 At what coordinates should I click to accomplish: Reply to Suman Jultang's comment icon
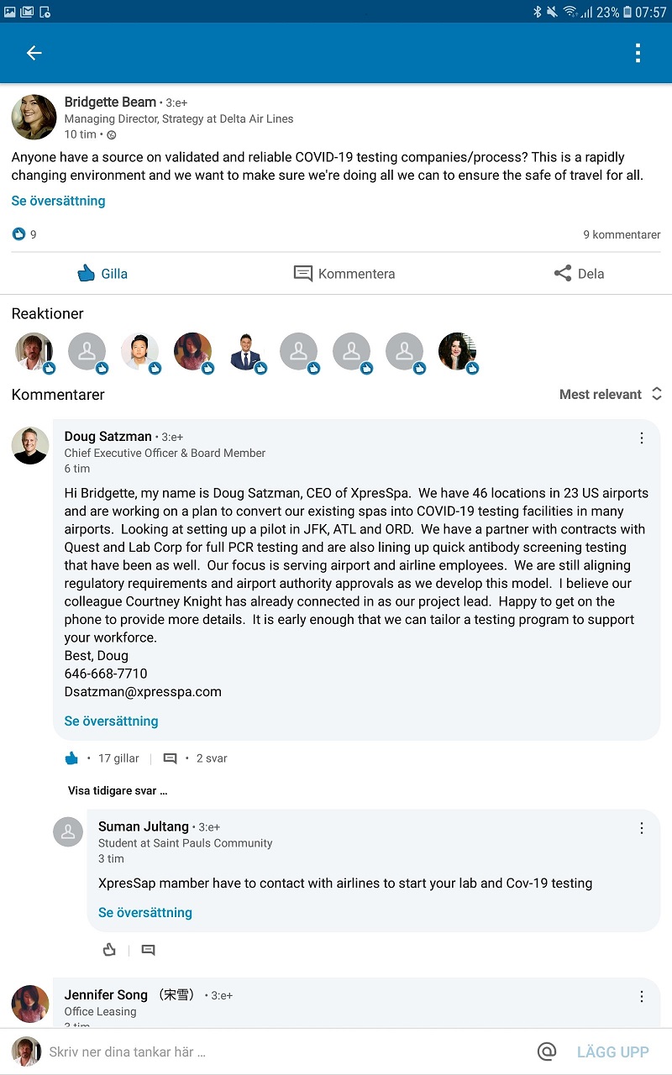149,950
